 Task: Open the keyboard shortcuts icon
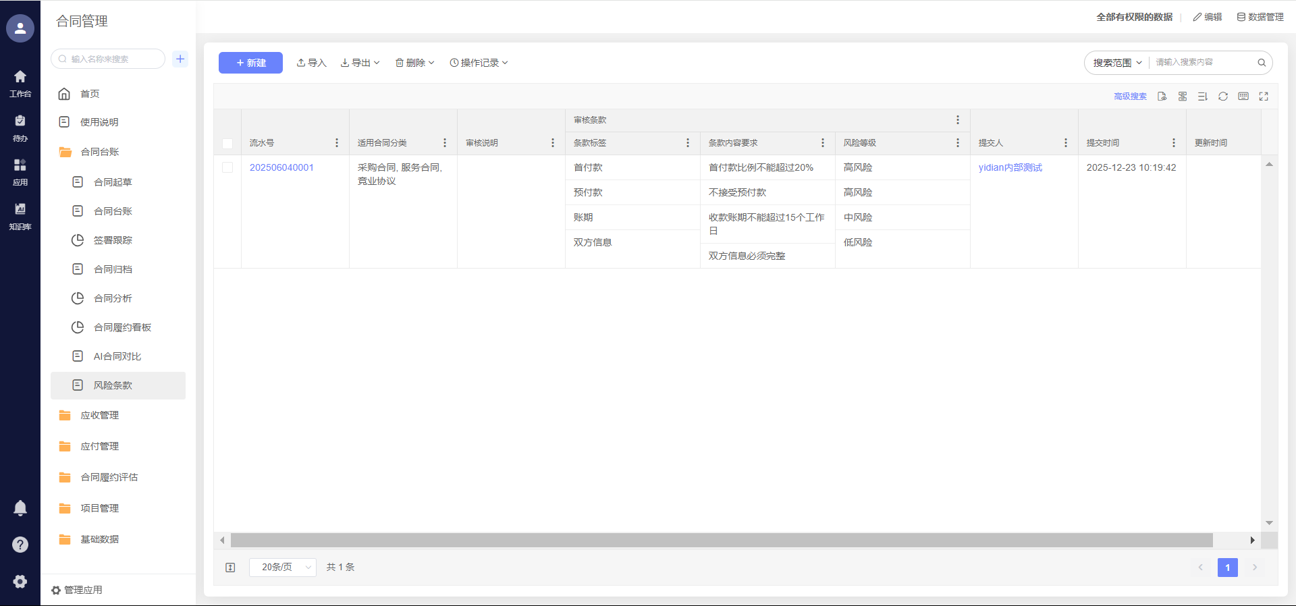[x=1243, y=97]
